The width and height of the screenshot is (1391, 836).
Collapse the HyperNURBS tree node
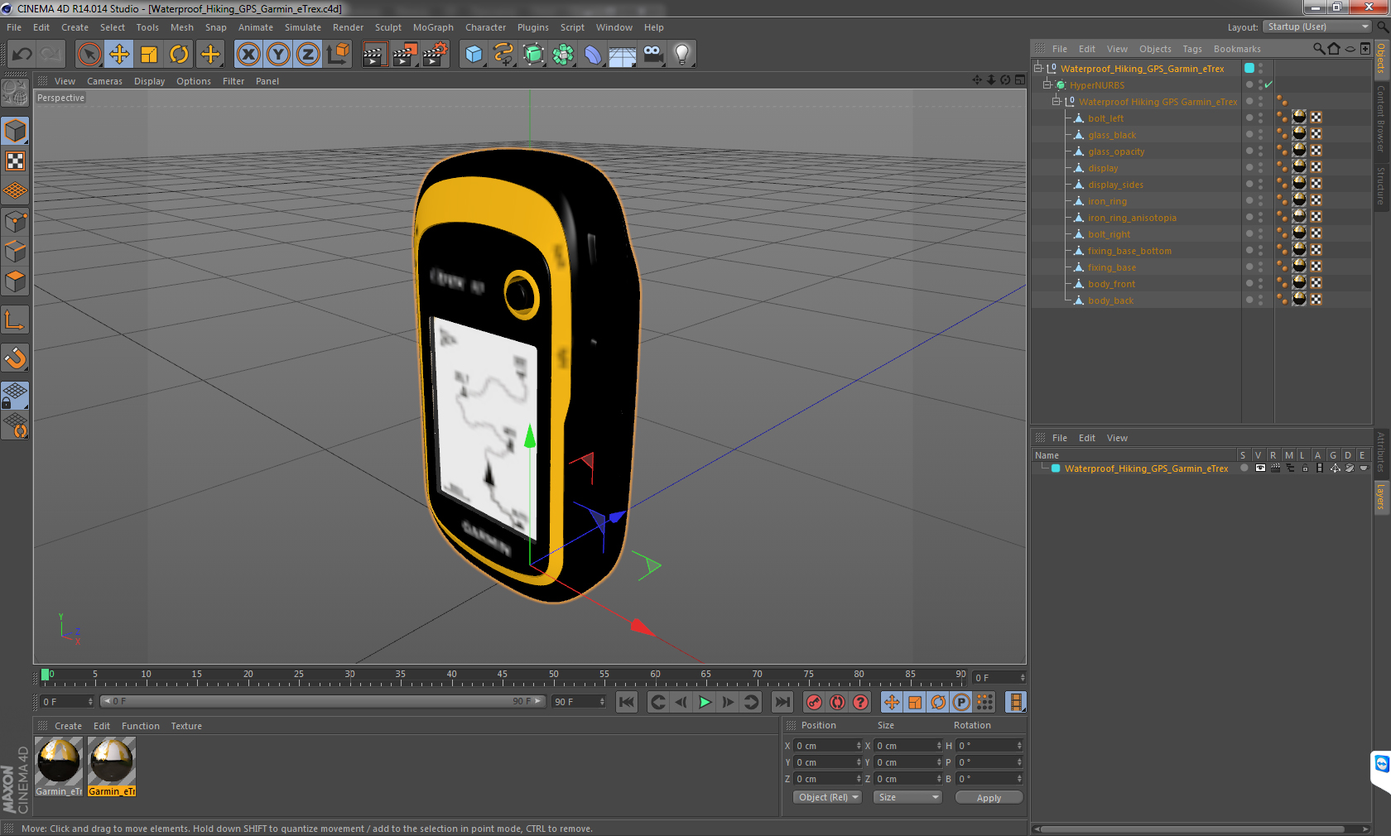point(1047,85)
